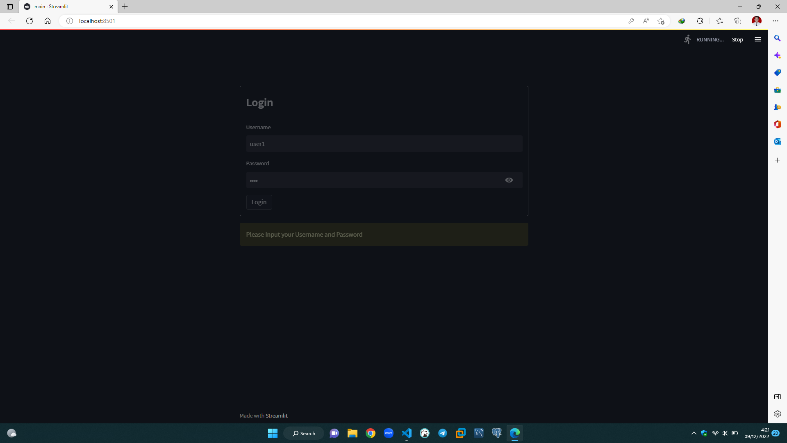Open Microsoft 365 from the Edge sidebar
The image size is (787, 443).
point(777,124)
